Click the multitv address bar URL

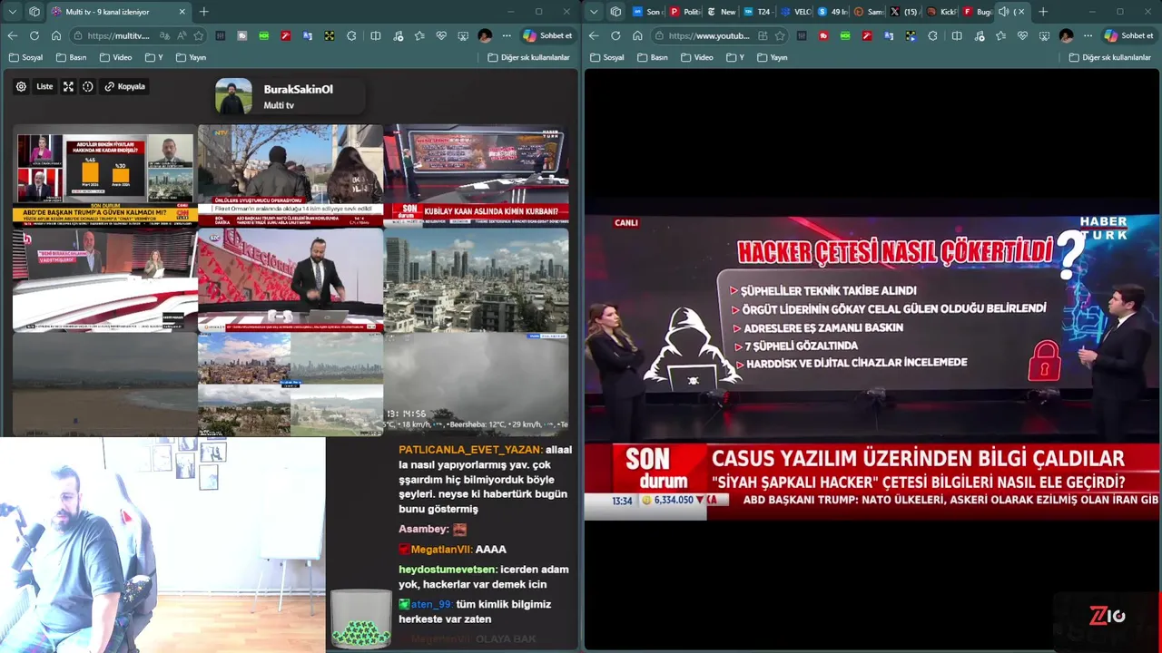118,35
